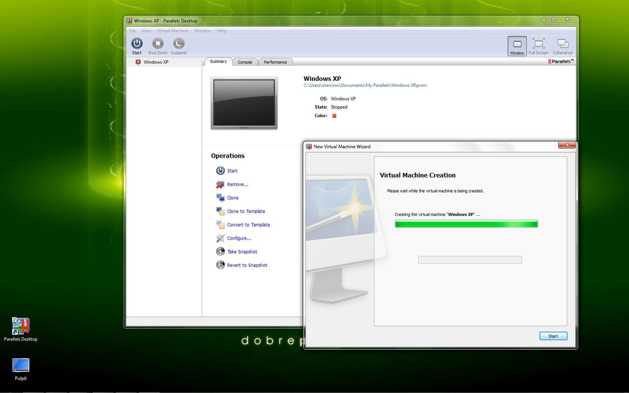Click Windows XP sidebar VM icon

[x=138, y=62]
